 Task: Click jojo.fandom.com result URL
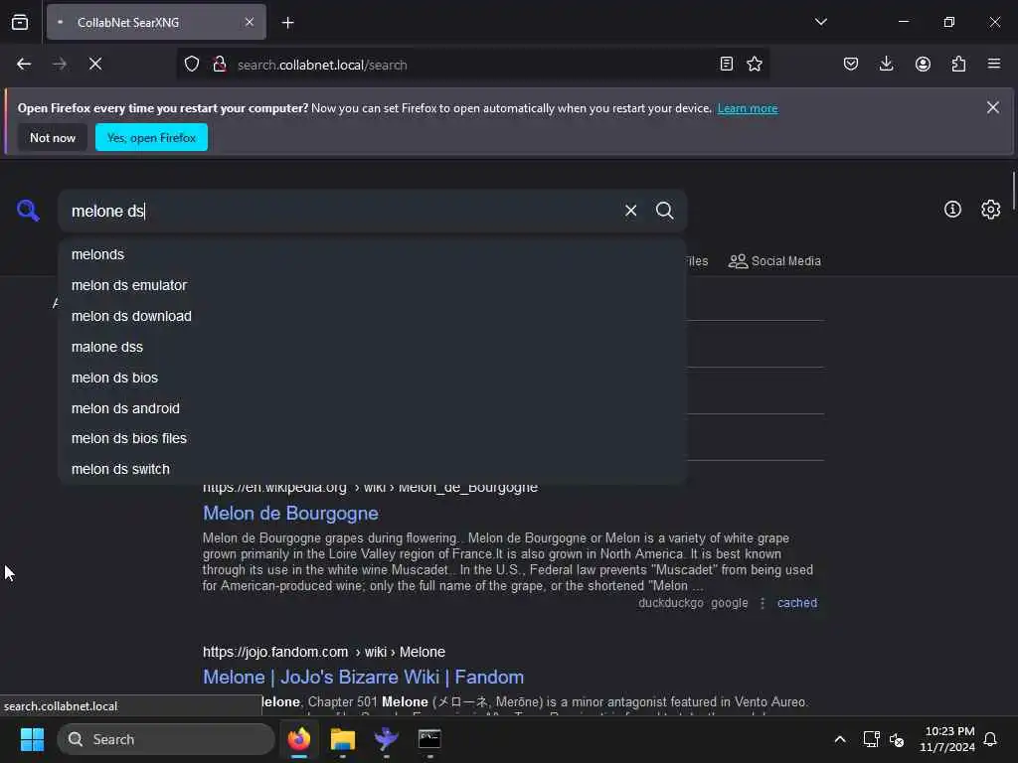324,652
